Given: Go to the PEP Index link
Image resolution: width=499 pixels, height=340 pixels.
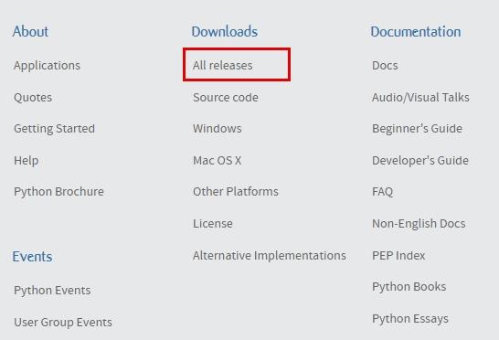Looking at the screenshot, I should tap(398, 255).
